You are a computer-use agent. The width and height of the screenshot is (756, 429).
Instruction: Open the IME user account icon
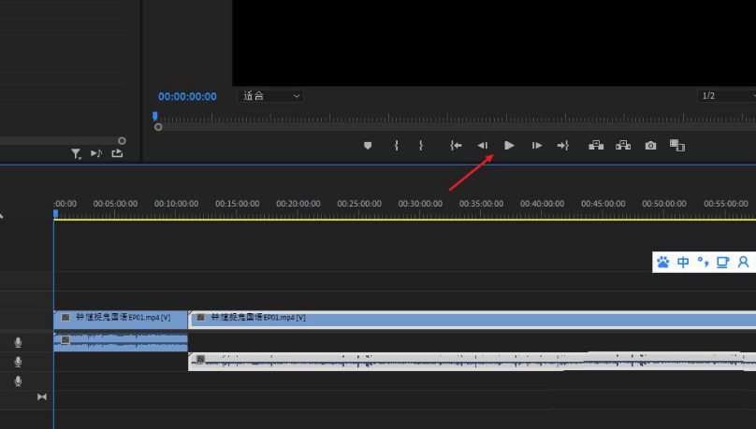pos(743,262)
